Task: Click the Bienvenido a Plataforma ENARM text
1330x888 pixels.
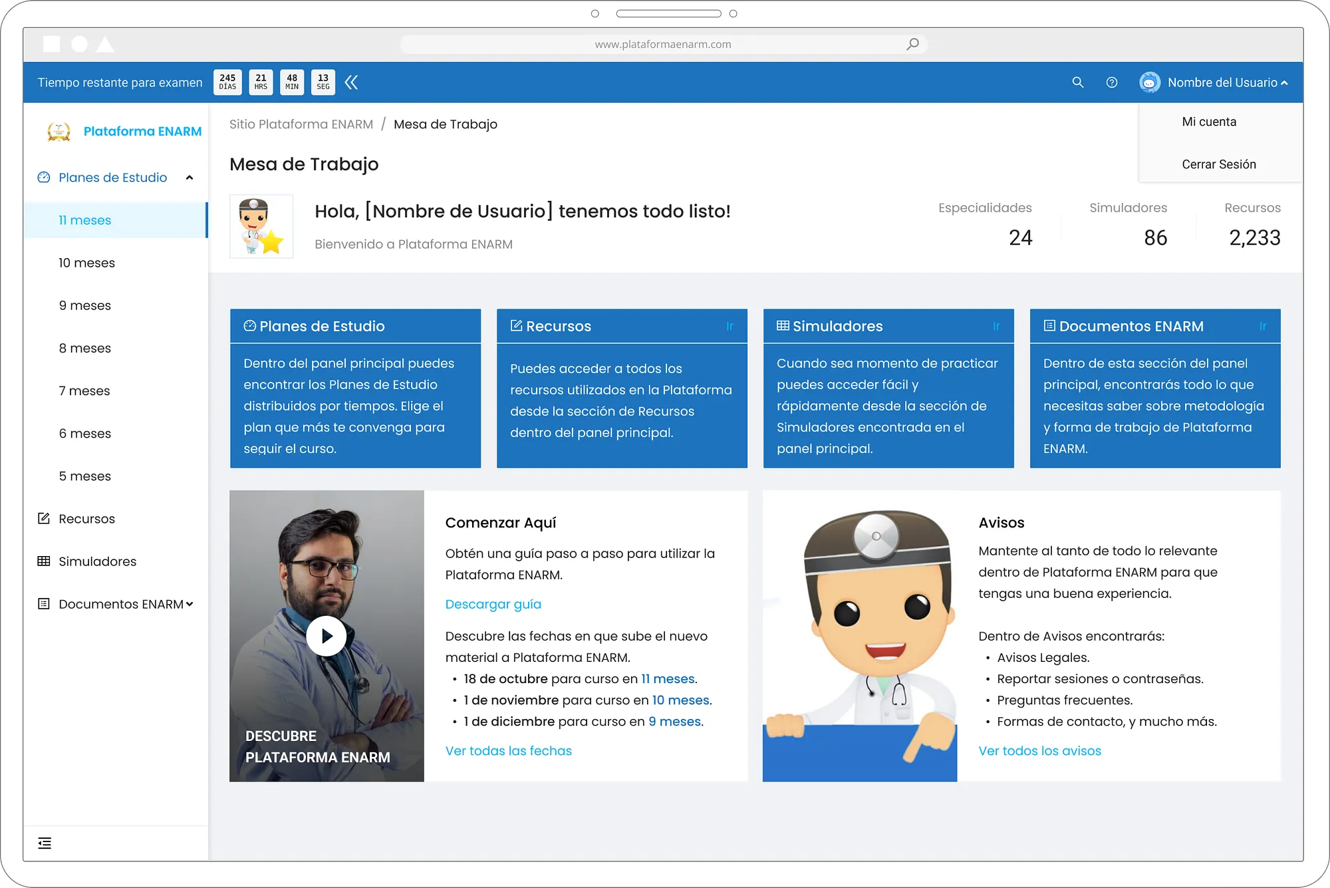Action: pos(414,244)
